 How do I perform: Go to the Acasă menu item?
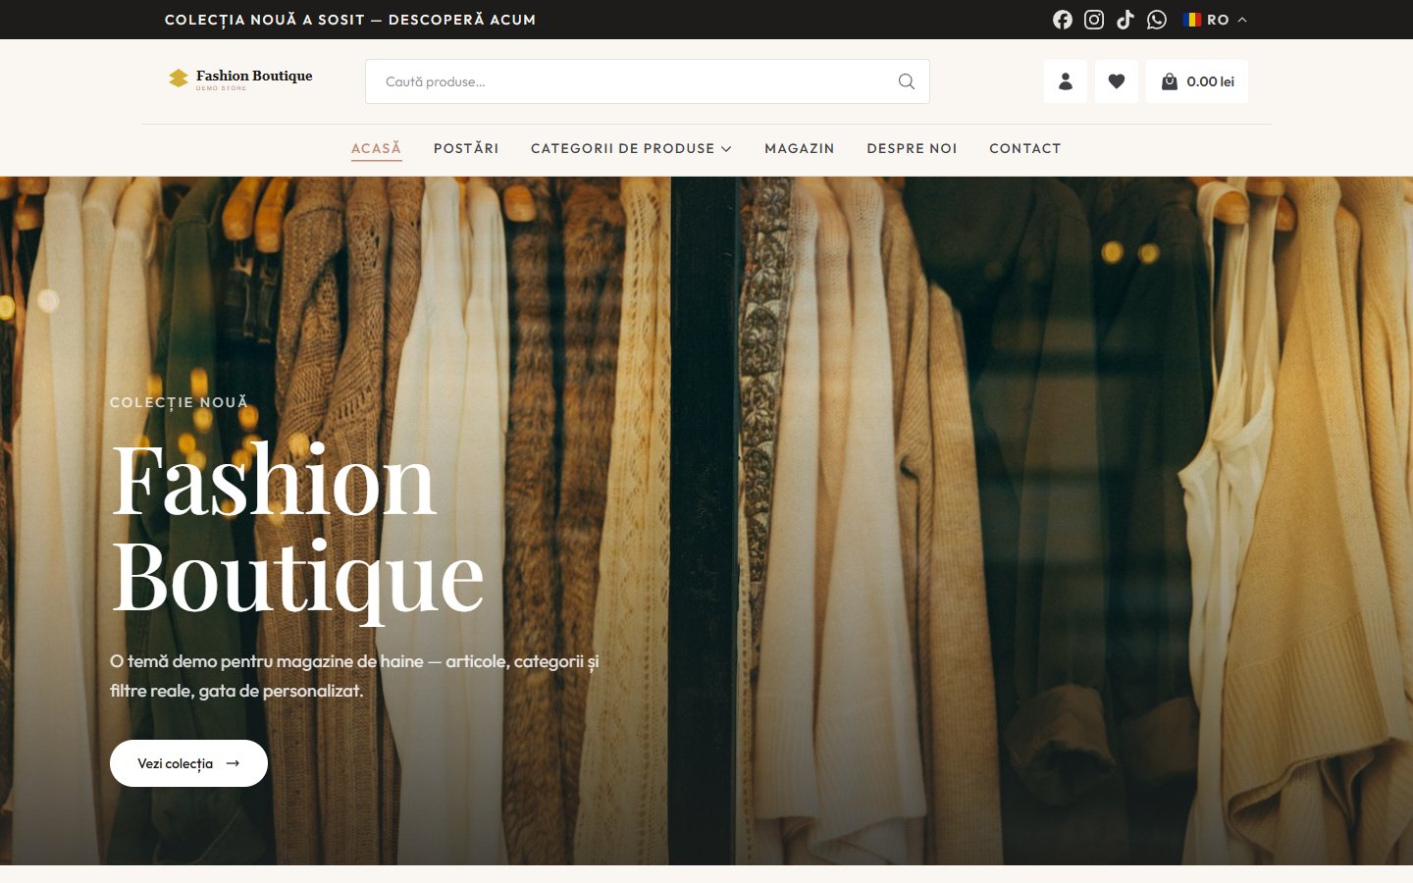click(x=377, y=149)
